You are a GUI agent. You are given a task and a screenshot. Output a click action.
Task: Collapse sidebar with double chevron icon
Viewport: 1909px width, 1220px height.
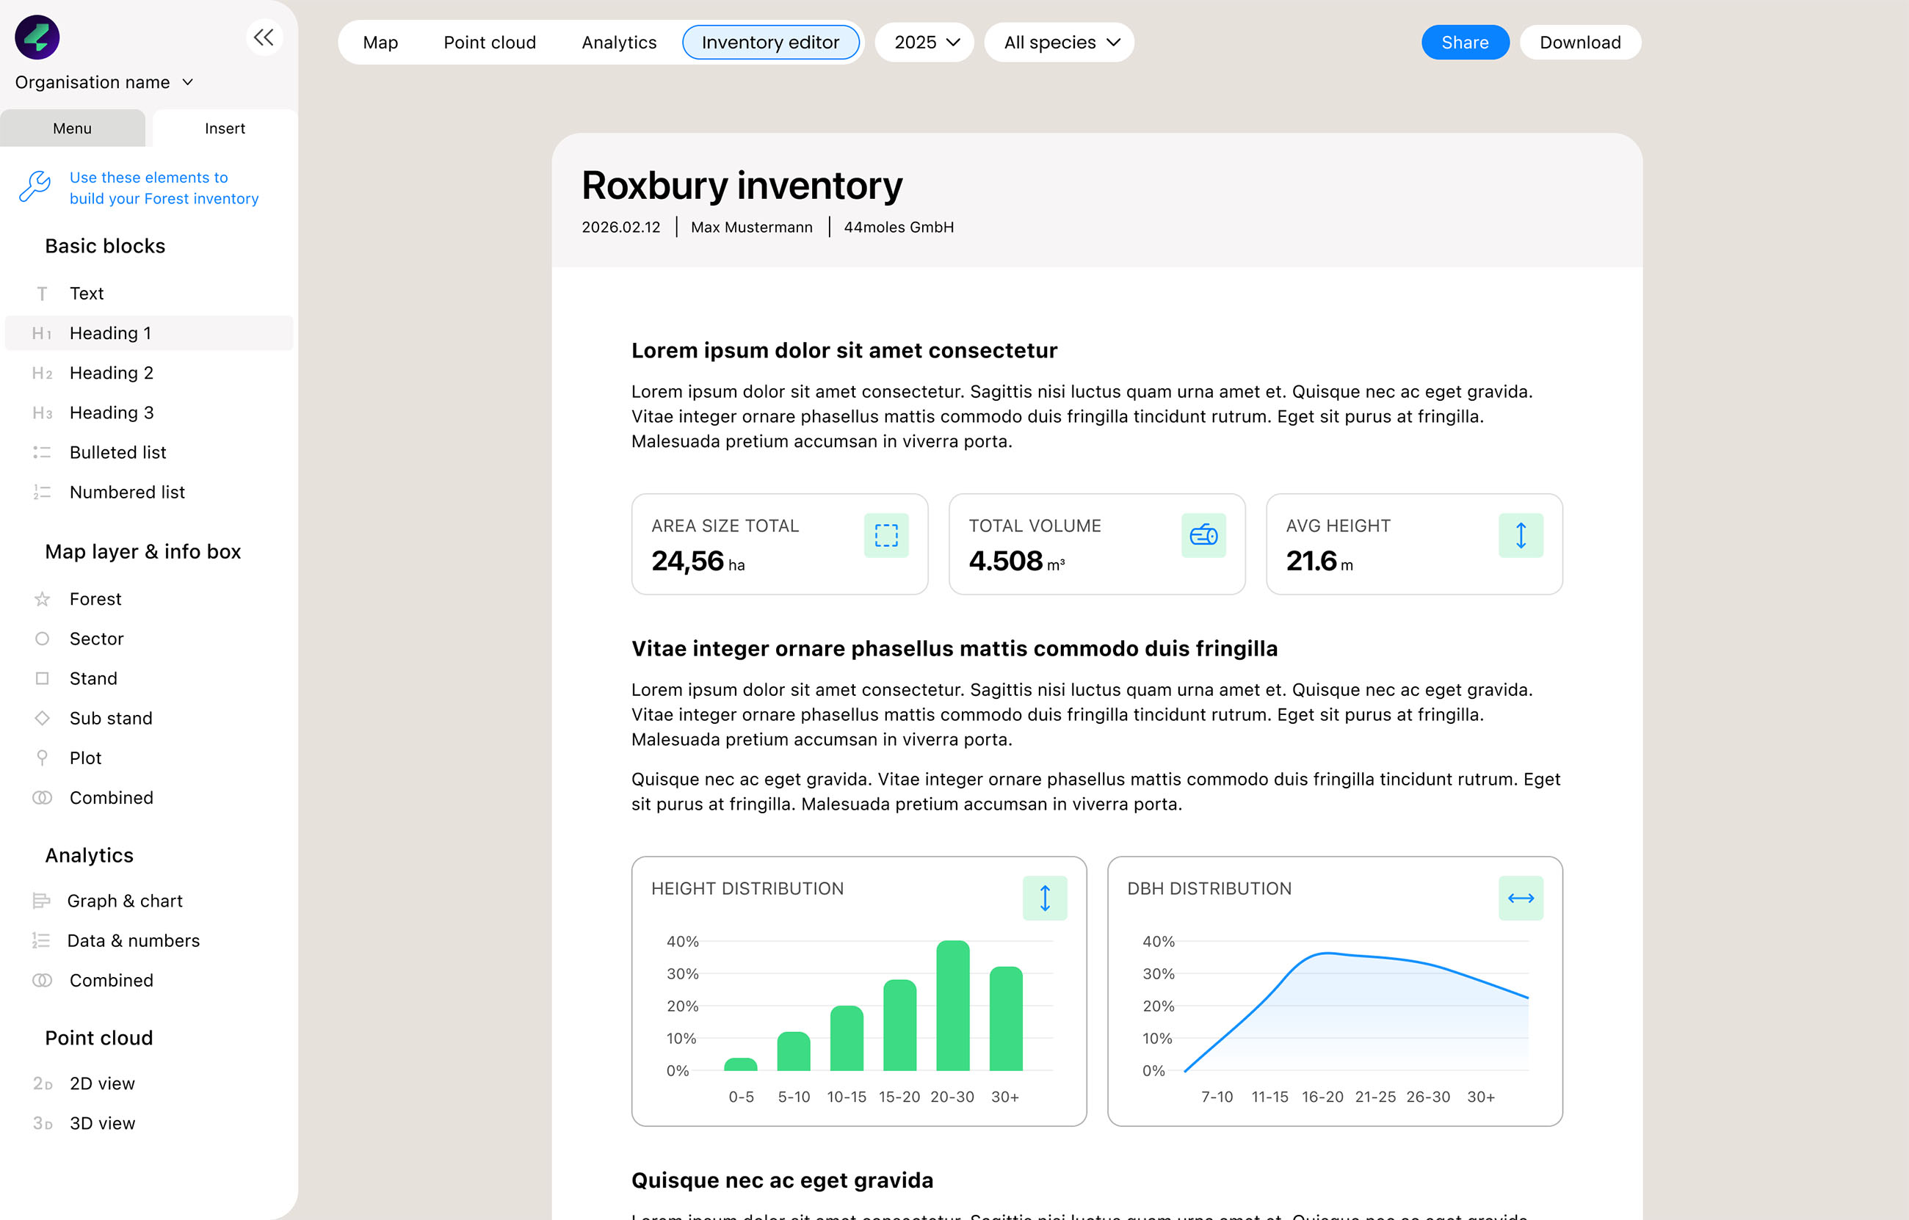coord(264,37)
